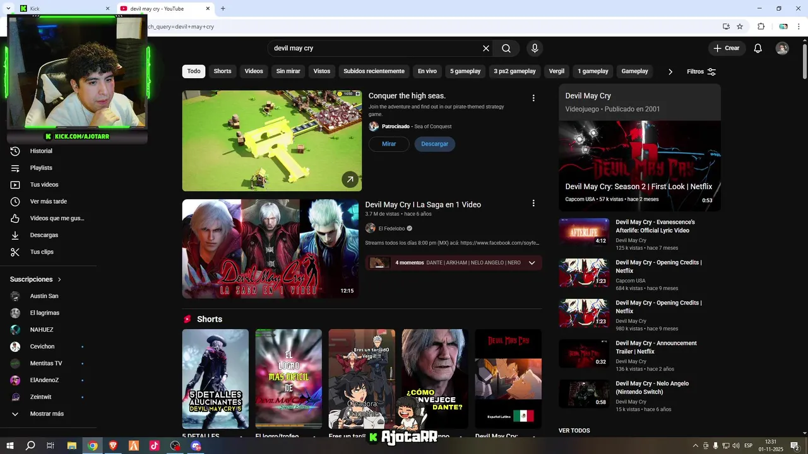Open the Windows Start menu
Image resolution: width=808 pixels, height=454 pixels.
click(x=10, y=446)
